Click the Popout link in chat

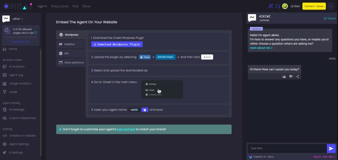point(330,18)
